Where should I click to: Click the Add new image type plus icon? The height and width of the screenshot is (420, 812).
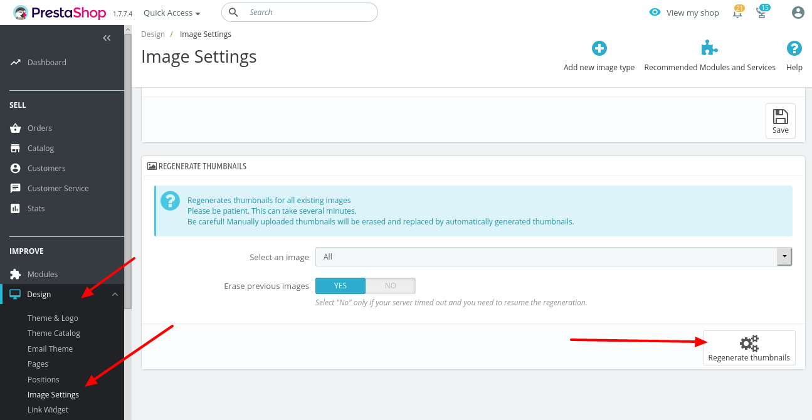click(x=599, y=48)
